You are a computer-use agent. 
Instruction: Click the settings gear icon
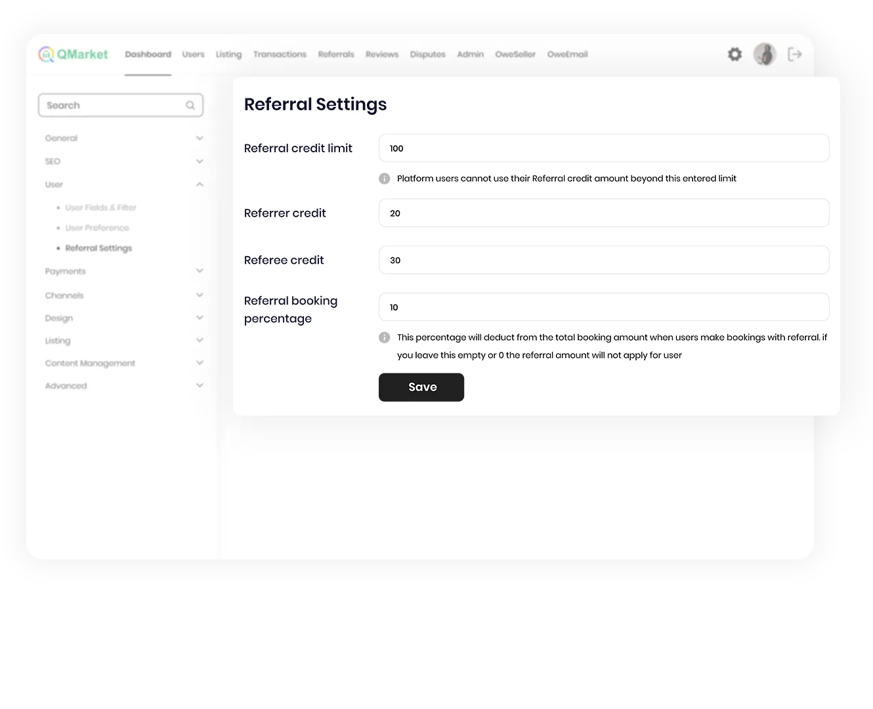click(735, 54)
